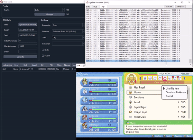Click the Nature column header
The image size is (193, 140).
click(67, 65)
